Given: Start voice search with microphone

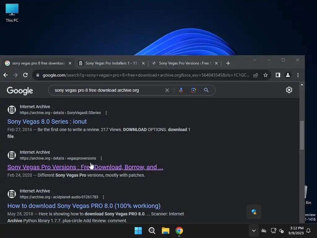Looking at the screenshot, I should click(x=181, y=90).
